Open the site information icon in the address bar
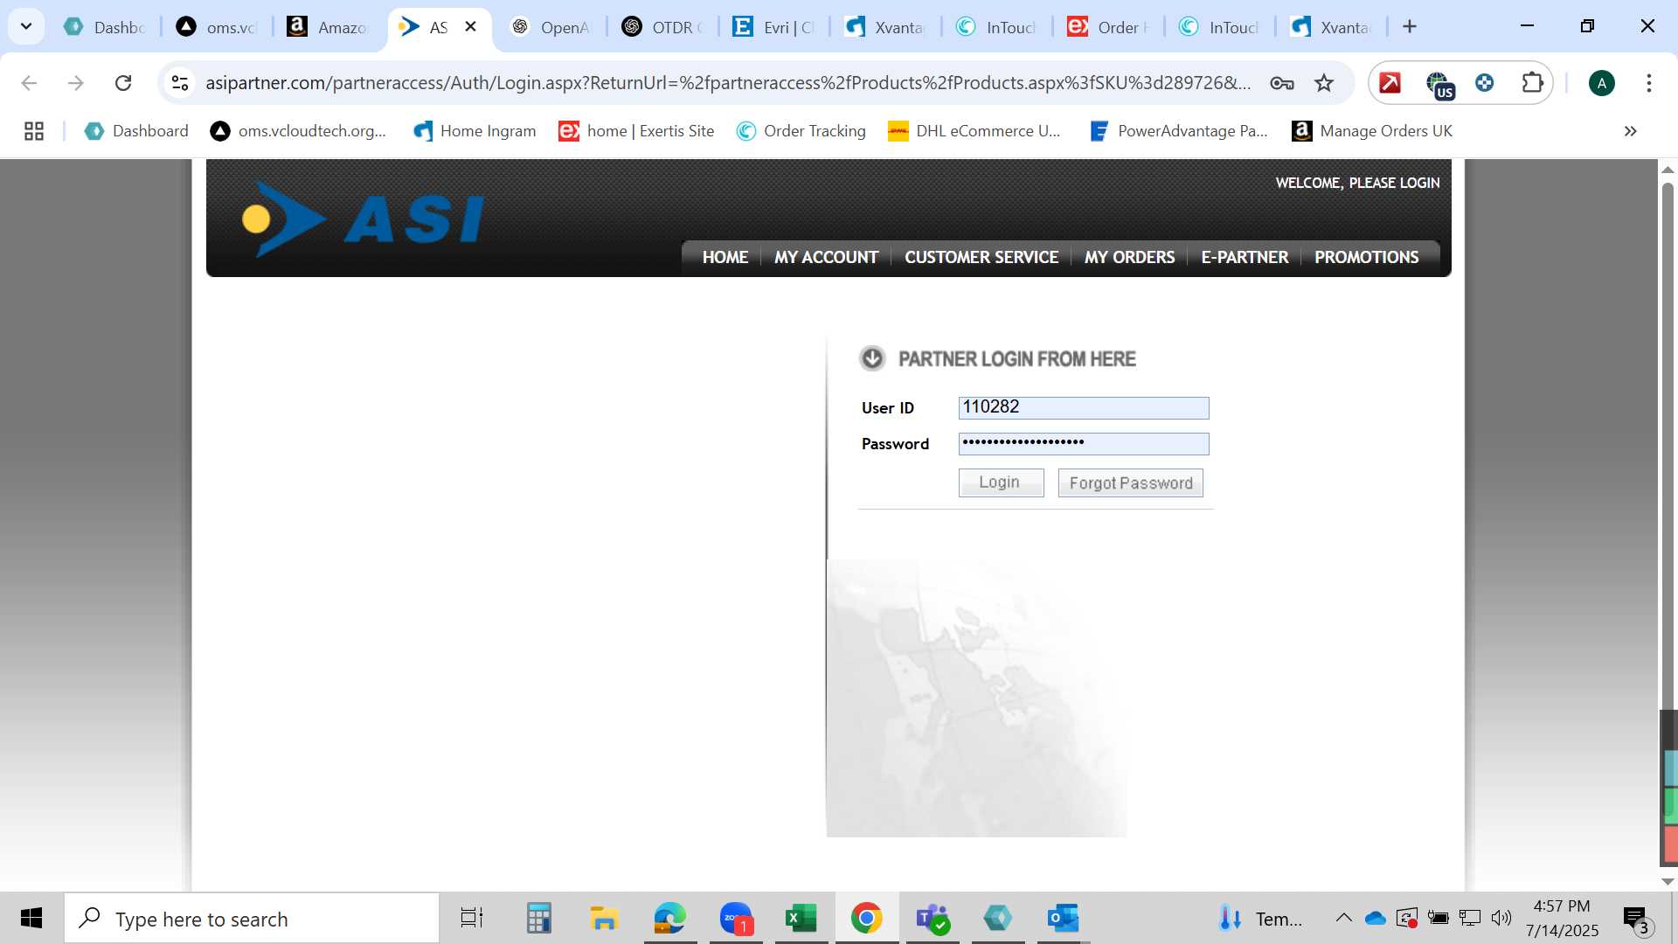This screenshot has width=1678, height=944. [180, 83]
